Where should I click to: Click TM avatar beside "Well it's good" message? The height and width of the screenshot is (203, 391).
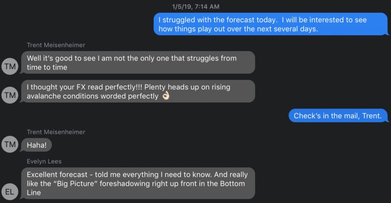point(10,67)
